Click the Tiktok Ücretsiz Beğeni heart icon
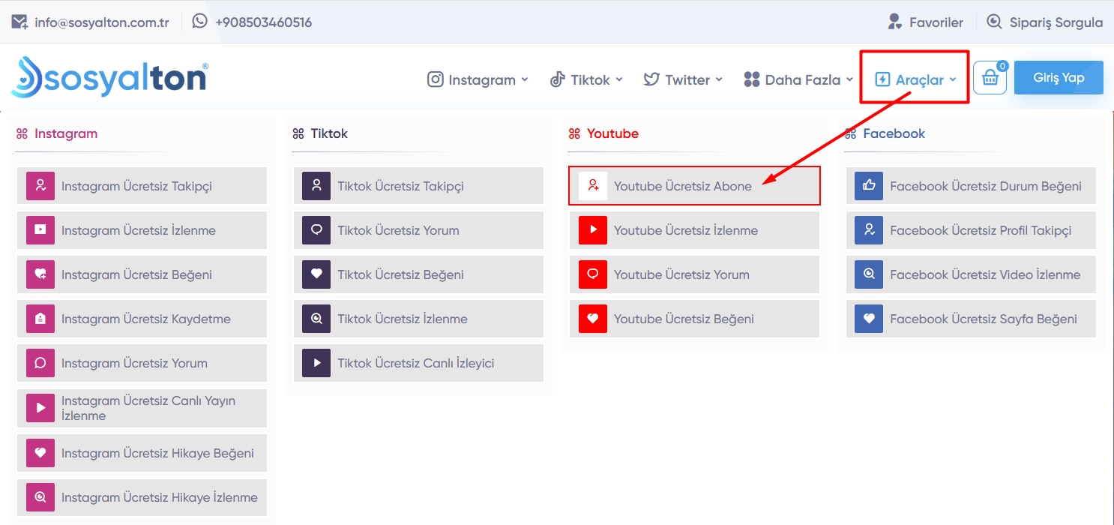The height and width of the screenshot is (525, 1114). (x=316, y=274)
